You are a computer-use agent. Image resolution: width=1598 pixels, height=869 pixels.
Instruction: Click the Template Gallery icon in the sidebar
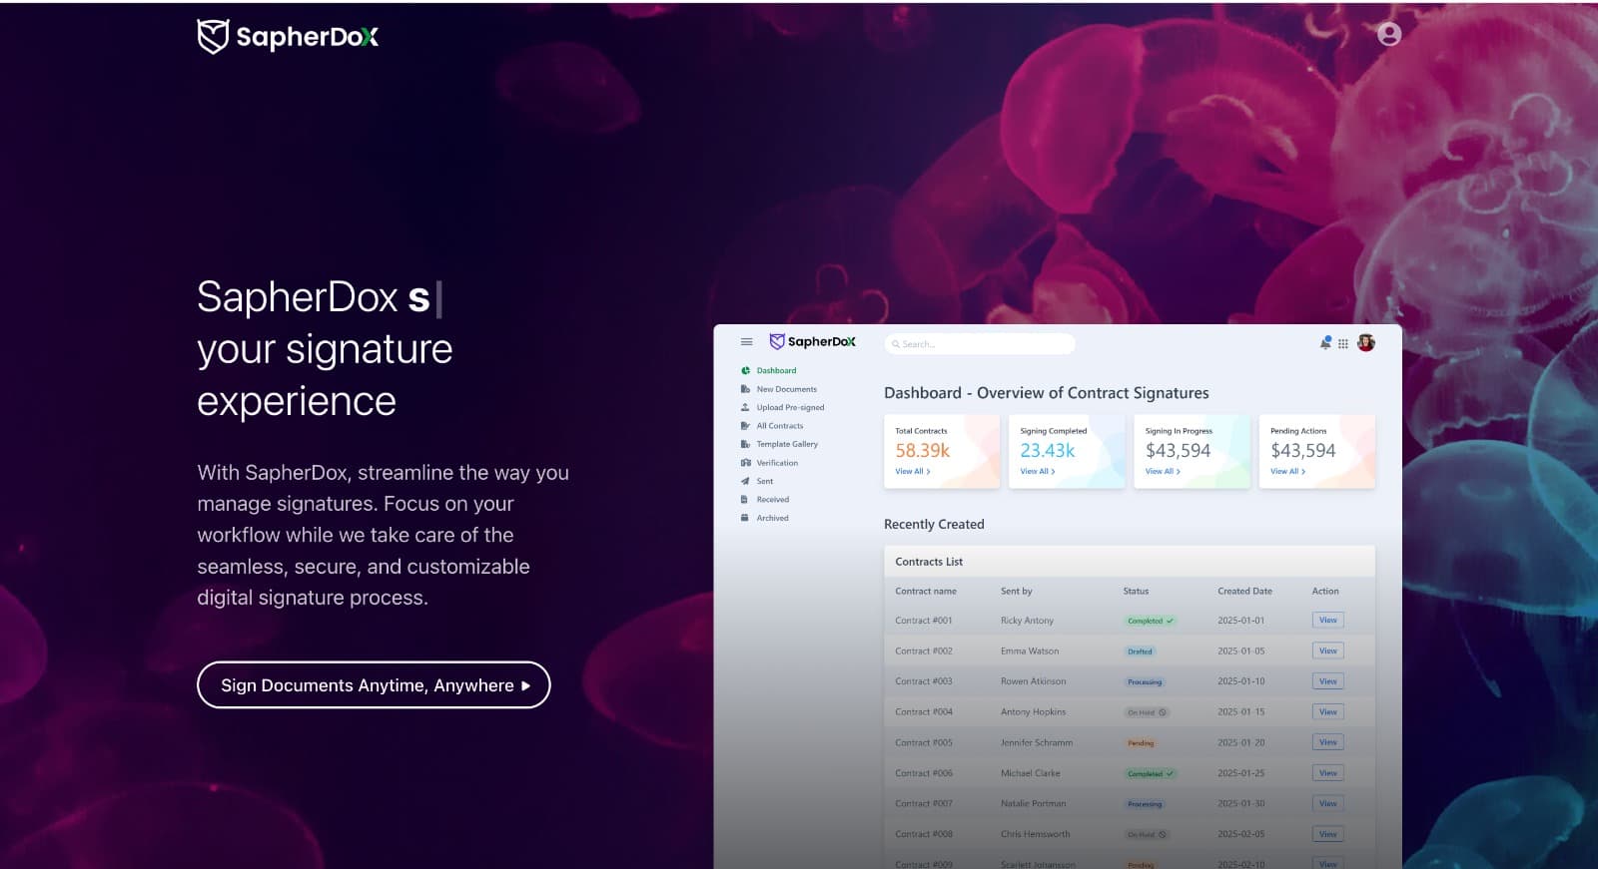coord(745,444)
